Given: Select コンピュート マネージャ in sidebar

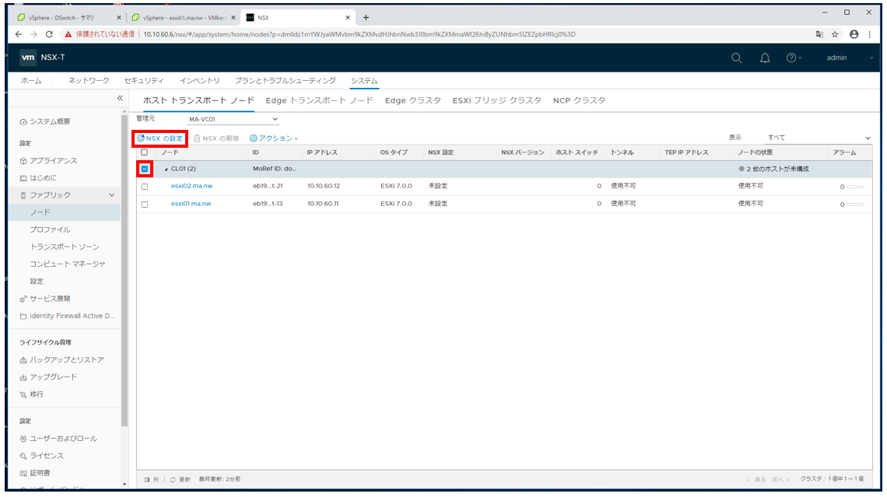Looking at the screenshot, I should (x=68, y=264).
